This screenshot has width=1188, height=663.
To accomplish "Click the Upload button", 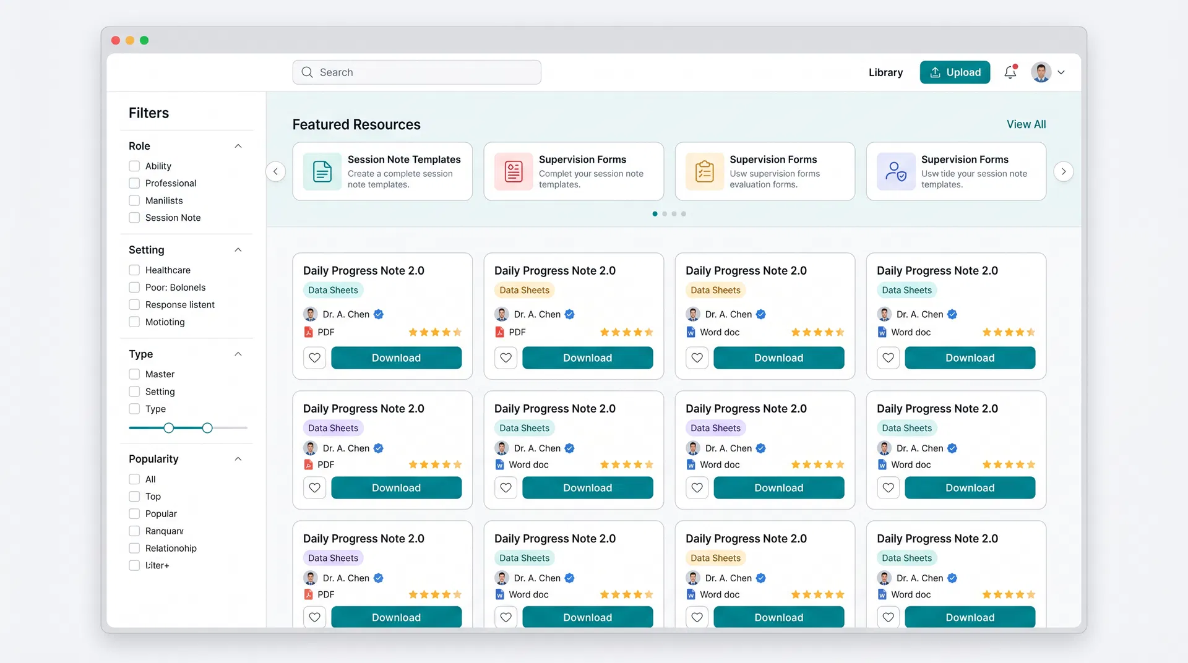I will (x=955, y=72).
